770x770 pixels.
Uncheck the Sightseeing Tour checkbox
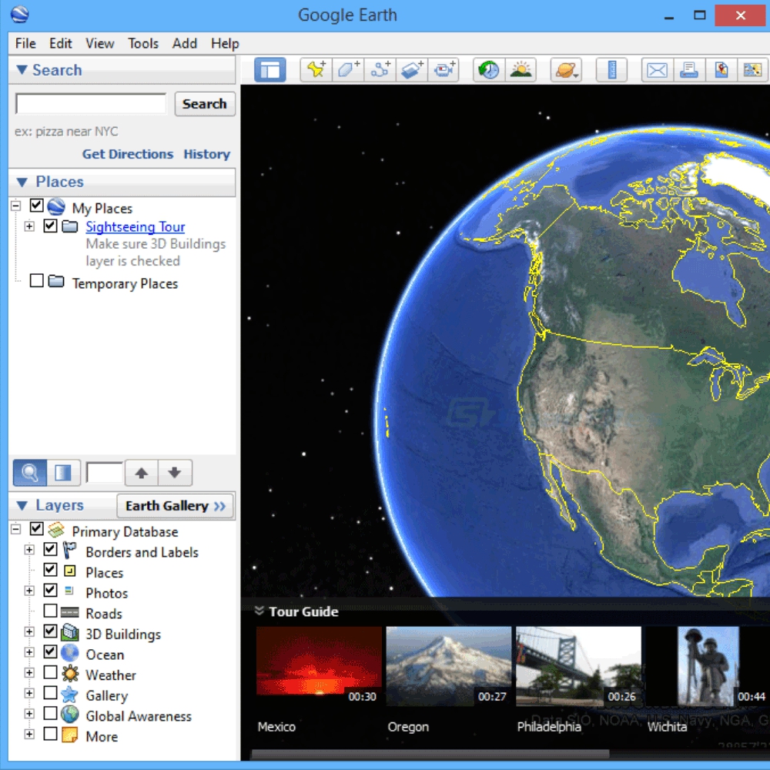click(50, 226)
